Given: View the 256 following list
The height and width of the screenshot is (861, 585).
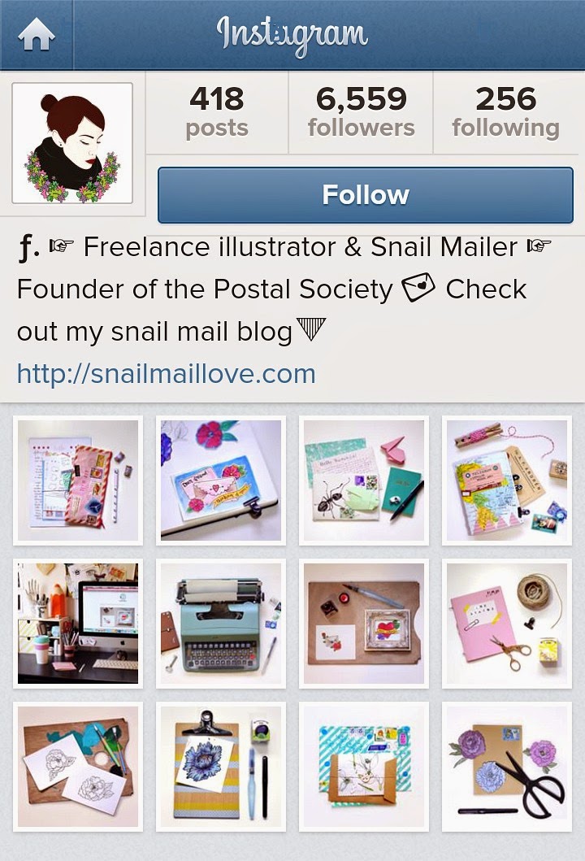Looking at the screenshot, I should coord(506,112).
